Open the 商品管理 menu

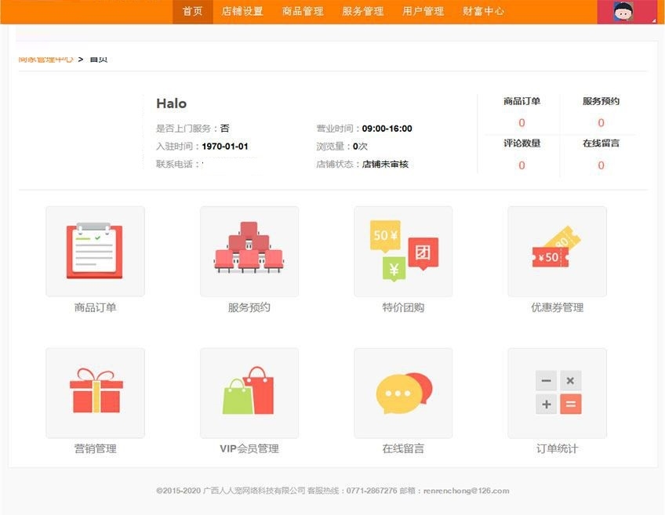(303, 12)
